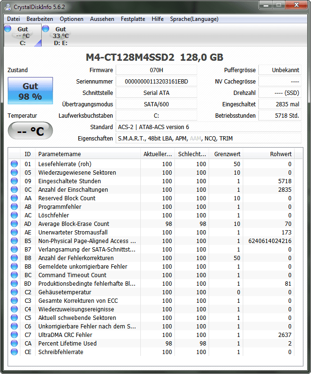Image resolution: width=311 pixels, height=374 pixels.
Task: Click the NV Cachegrösse value field
Action: 280,82
